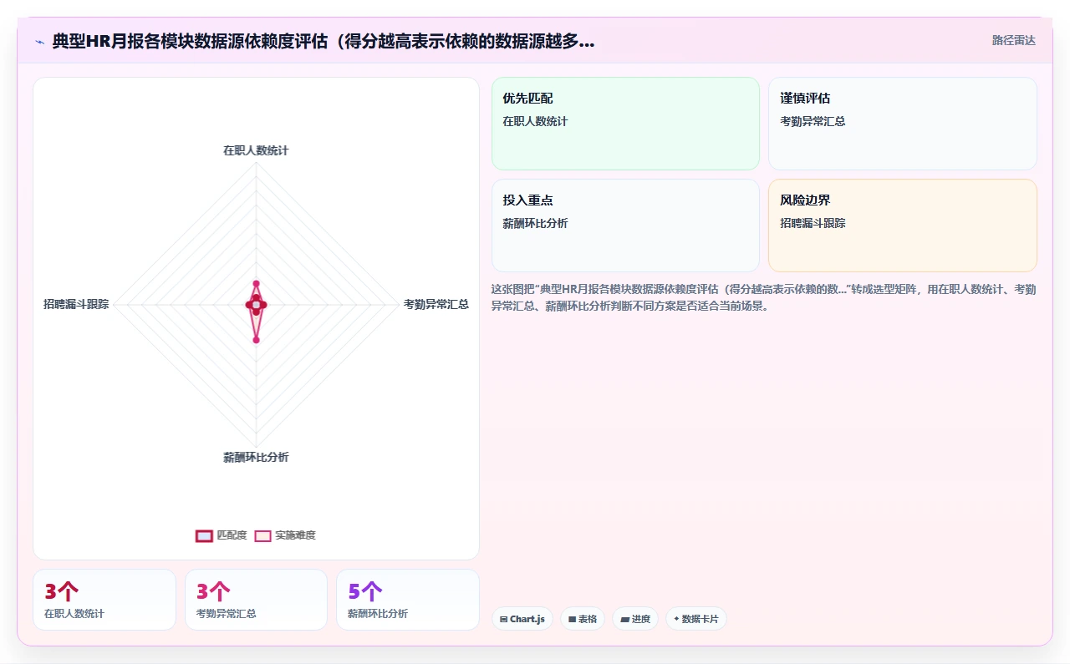Toggle the 实施难度 legend swatch

pos(262,535)
